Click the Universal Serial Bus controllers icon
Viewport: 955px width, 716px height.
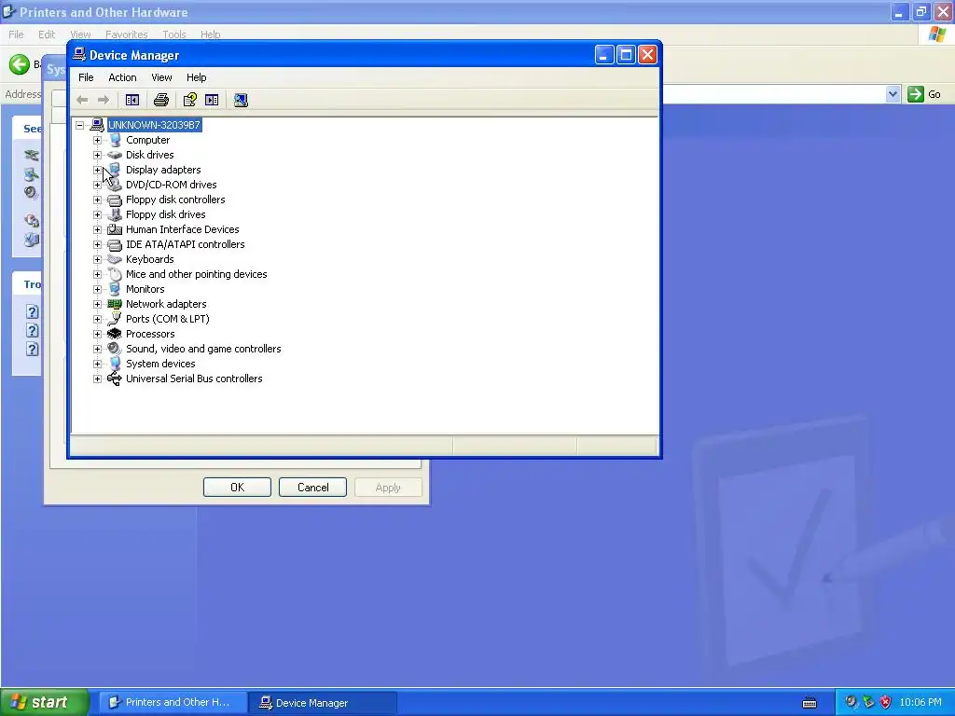(115, 379)
